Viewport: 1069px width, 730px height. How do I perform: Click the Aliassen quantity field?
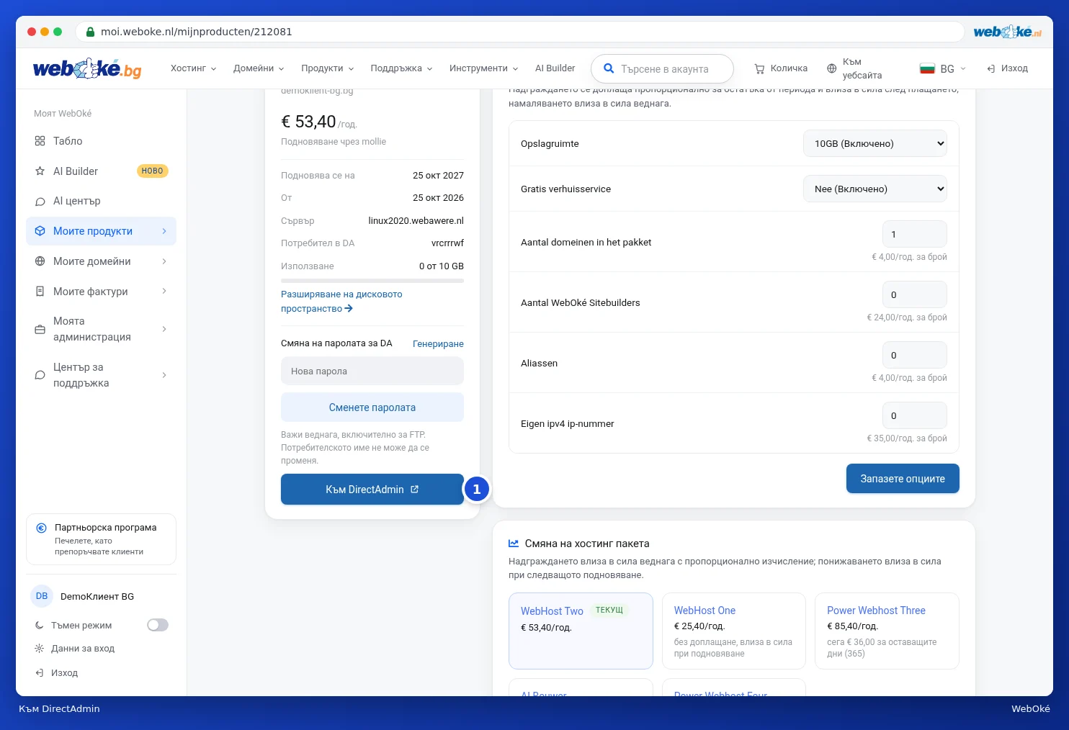pyautogui.click(x=915, y=356)
